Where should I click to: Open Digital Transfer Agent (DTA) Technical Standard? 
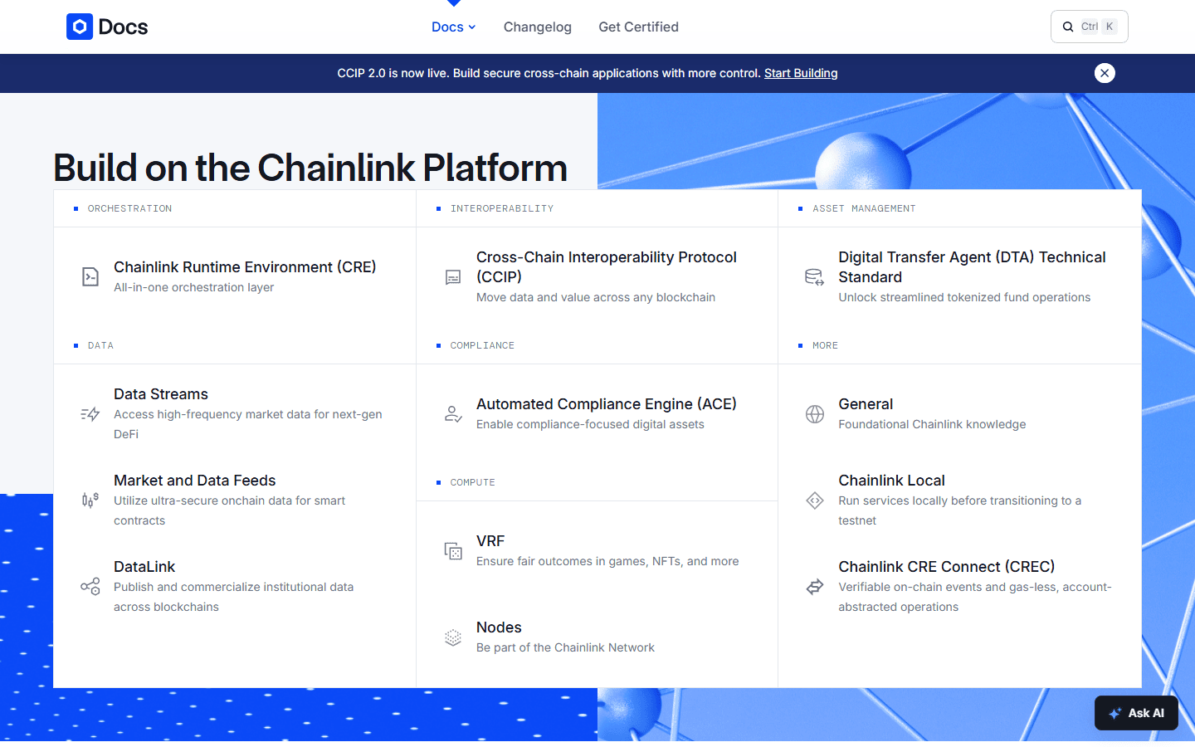click(x=972, y=267)
